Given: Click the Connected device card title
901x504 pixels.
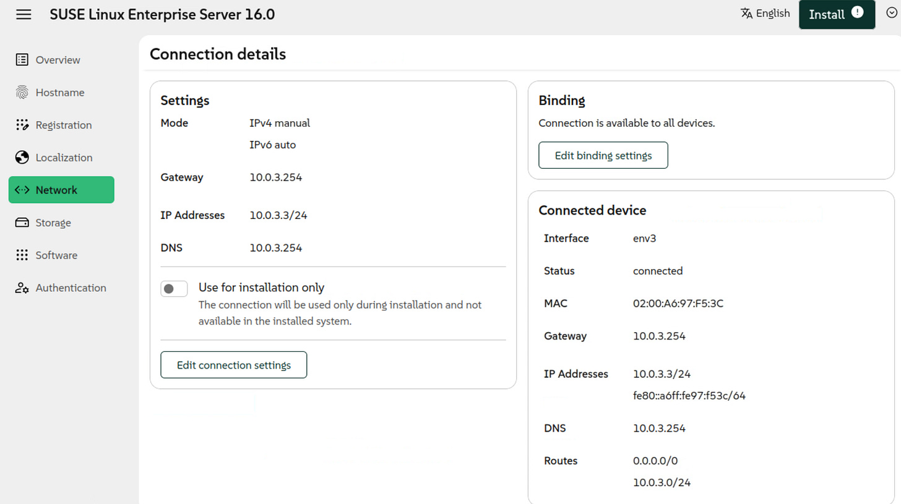Looking at the screenshot, I should pyautogui.click(x=592, y=210).
